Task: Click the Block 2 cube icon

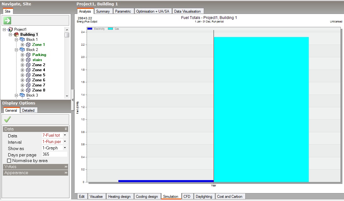Action: click(x=22, y=50)
